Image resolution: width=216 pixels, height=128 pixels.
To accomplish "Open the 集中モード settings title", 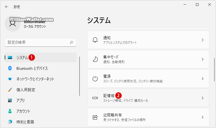I will click(x=111, y=57).
